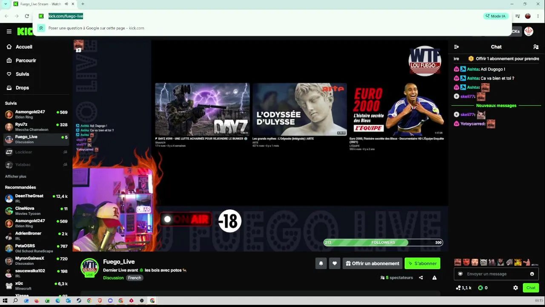Open Chrome profile avatar
The height and width of the screenshot is (307, 545).
(528, 16)
